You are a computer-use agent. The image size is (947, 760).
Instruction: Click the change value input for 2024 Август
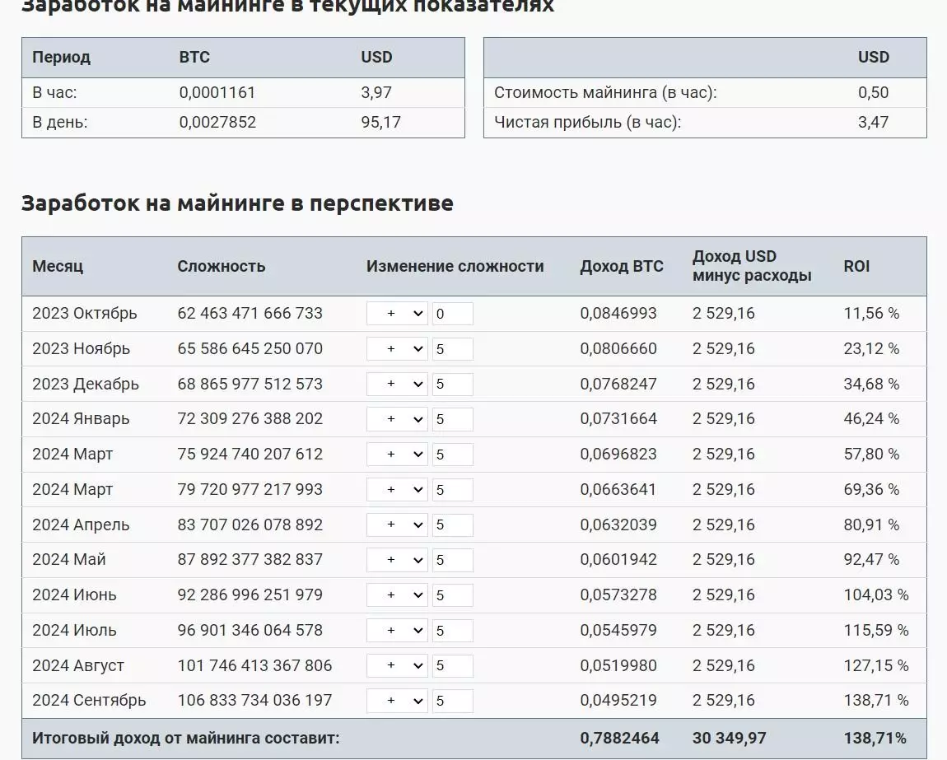[452, 666]
